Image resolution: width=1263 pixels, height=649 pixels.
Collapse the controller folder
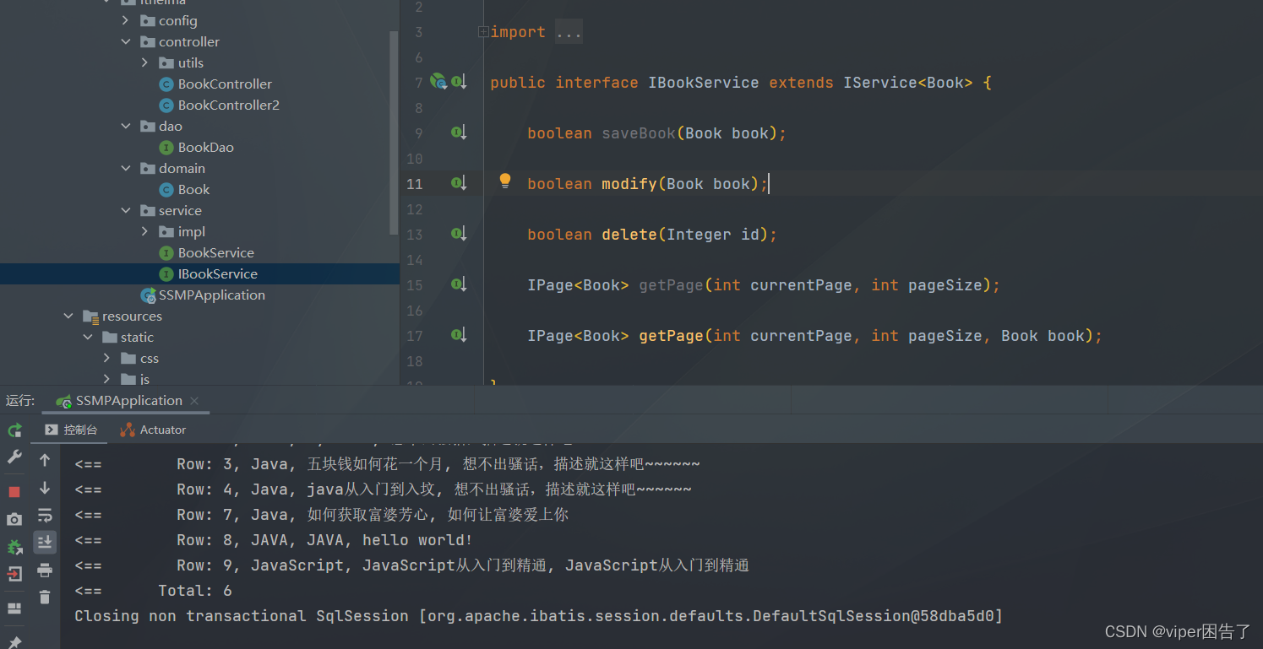126,41
